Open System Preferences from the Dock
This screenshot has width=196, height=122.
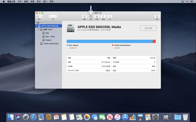coord(156,117)
